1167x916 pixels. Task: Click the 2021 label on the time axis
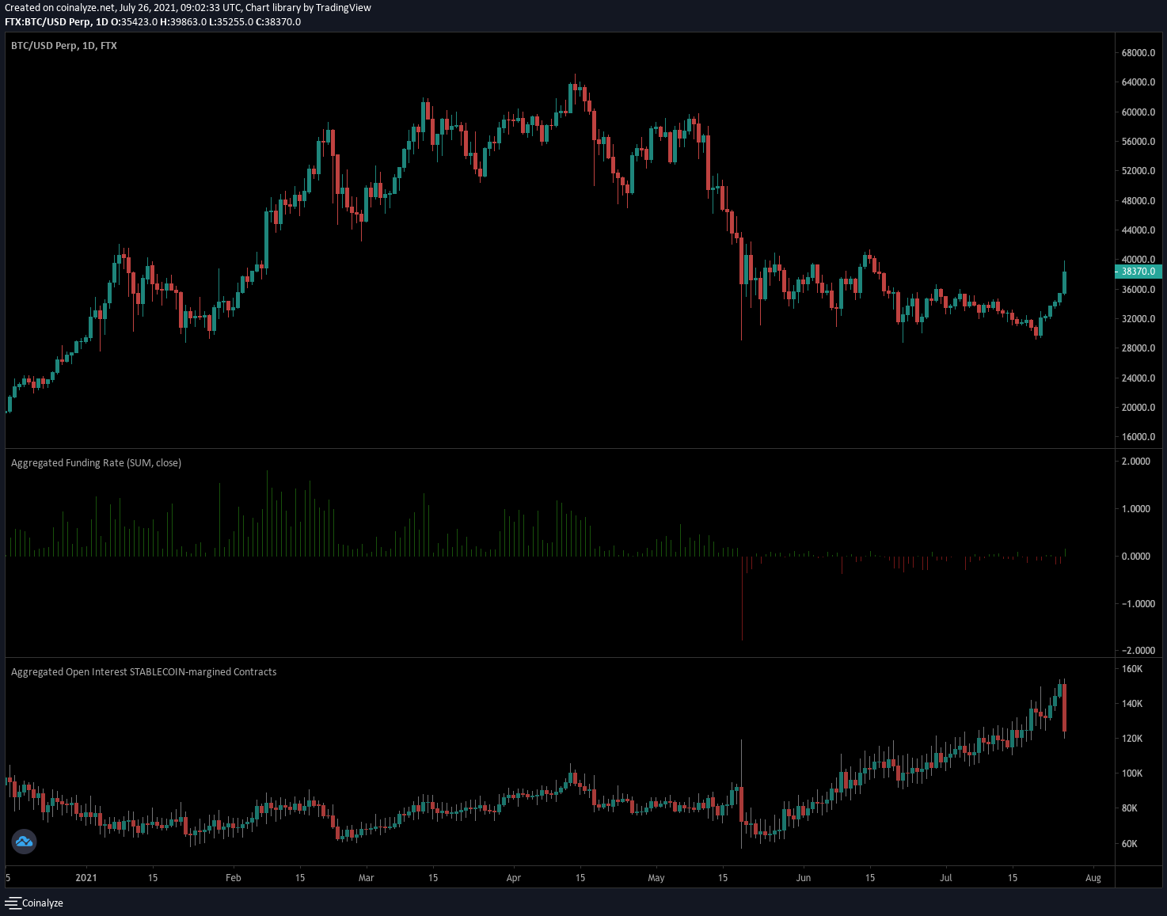[86, 878]
